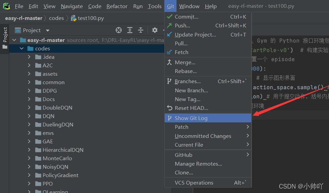The height and width of the screenshot is (193, 329).
Task: Select the common folder row
Action: point(87,82)
